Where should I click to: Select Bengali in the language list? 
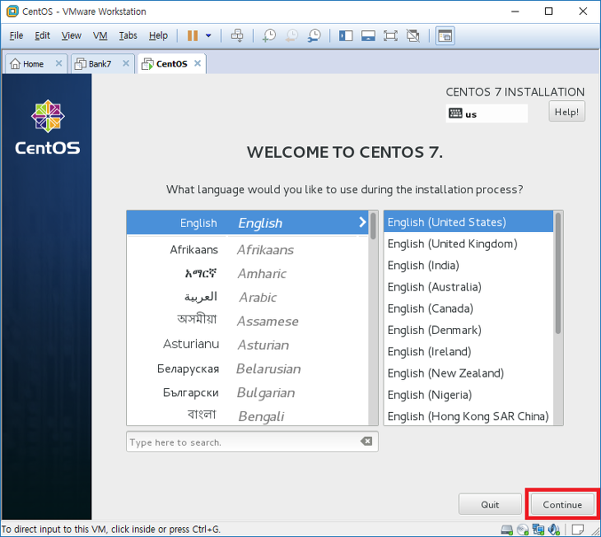247,415
